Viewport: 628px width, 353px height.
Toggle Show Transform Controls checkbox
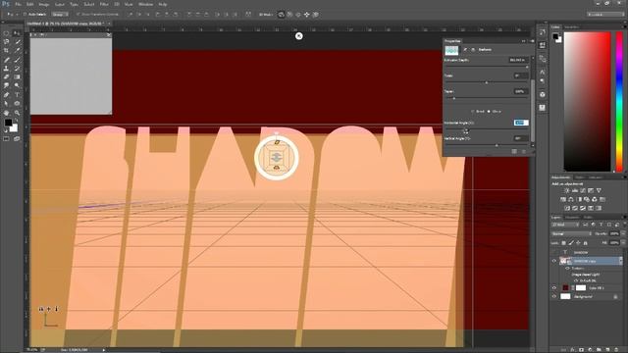(78, 15)
